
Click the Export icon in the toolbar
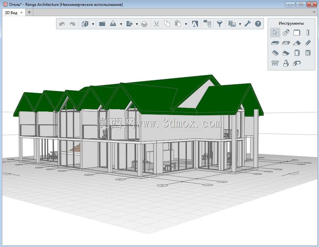130,24
